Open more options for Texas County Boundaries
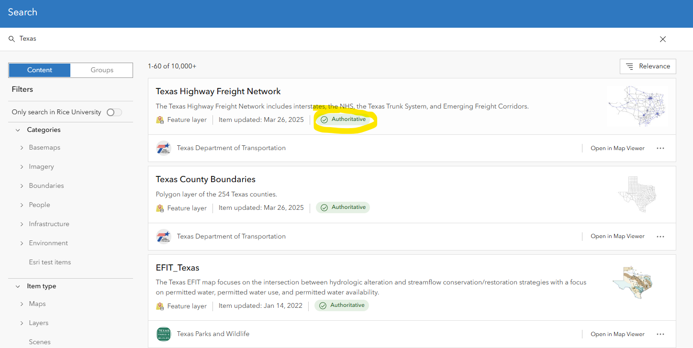The image size is (693, 348). tap(660, 236)
